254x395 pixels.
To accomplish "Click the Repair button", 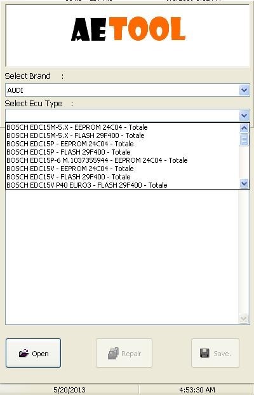I will [x=124, y=352].
